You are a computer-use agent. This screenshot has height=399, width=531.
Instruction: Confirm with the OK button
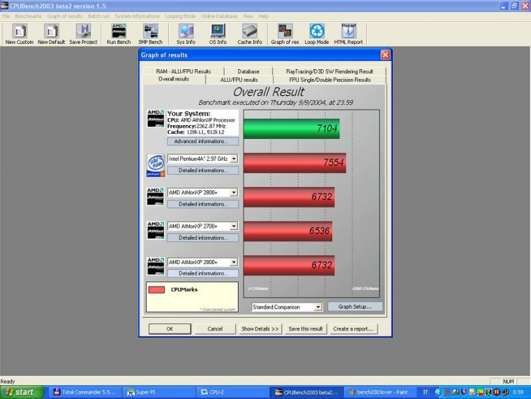pyautogui.click(x=169, y=329)
